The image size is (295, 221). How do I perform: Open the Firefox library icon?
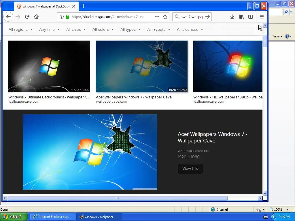tap(241, 17)
